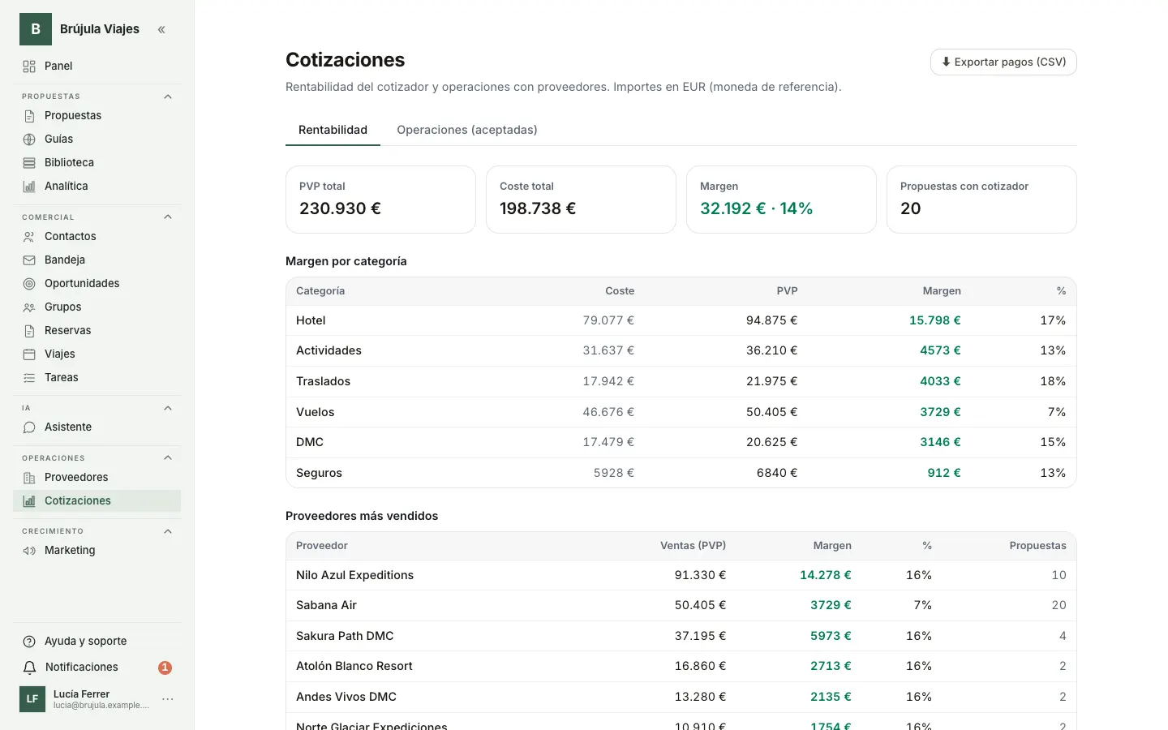Click the Bandeja envelope icon
The width and height of the screenshot is (1168, 730).
29,260
